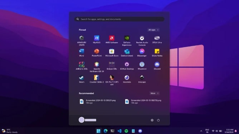Image resolution: width=239 pixels, height=134 pixels.
Task: Launch Visual Studio Code from taskbar
Action: [x=119, y=131]
